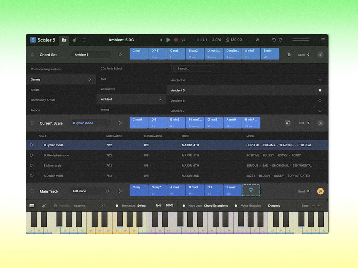Open the hamburger menu at top right

click(x=323, y=40)
